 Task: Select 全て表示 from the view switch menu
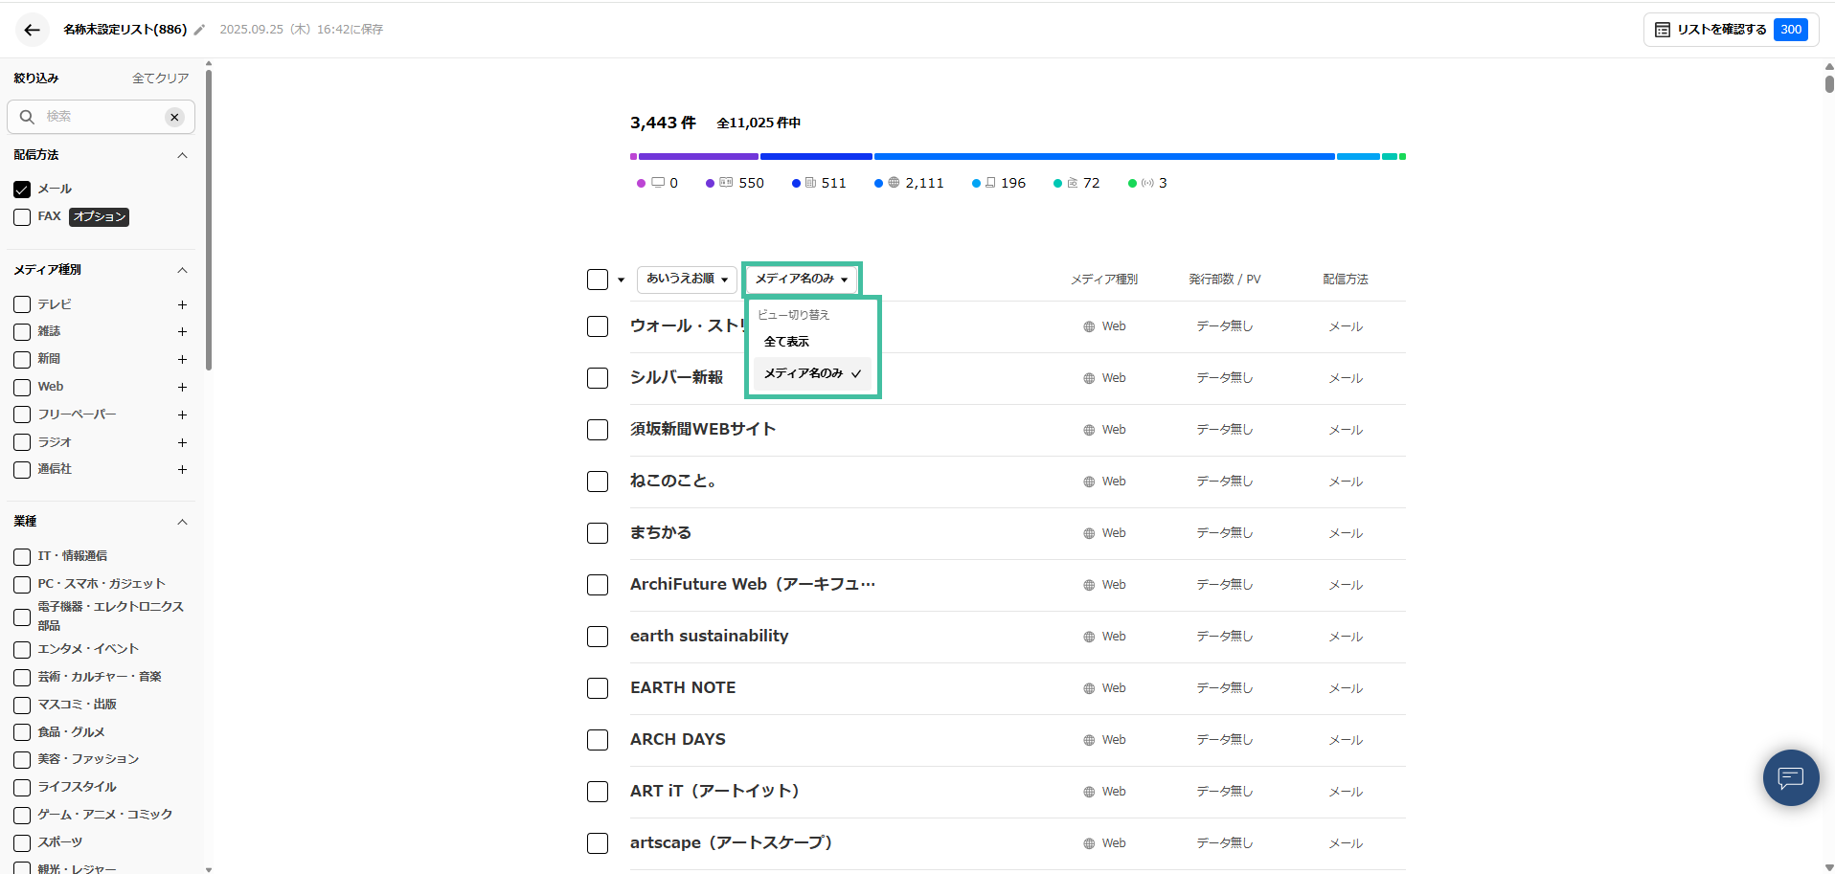[x=785, y=341]
